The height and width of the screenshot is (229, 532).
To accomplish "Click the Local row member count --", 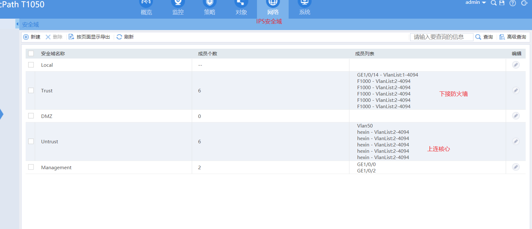I will pos(200,65).
